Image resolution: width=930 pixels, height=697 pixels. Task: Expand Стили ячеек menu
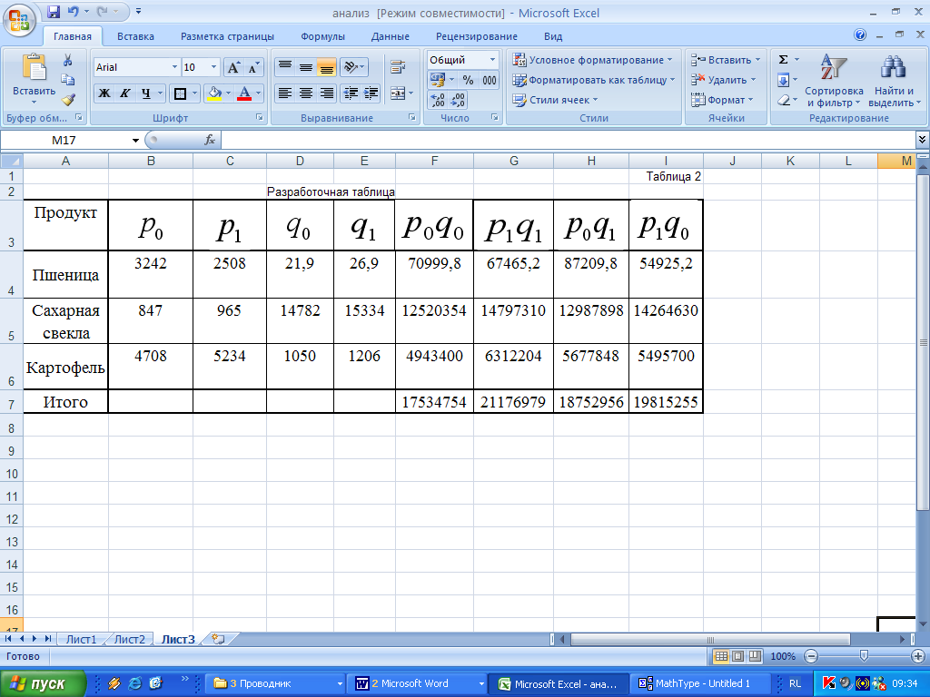pos(555,100)
